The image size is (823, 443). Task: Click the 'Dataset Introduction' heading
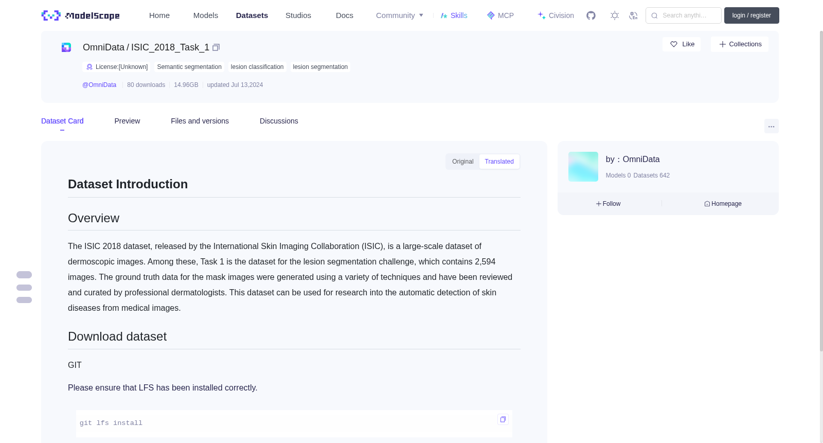tap(128, 184)
